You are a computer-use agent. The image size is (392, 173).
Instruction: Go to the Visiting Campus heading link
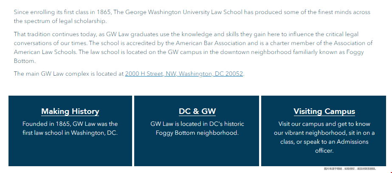pos(324,111)
